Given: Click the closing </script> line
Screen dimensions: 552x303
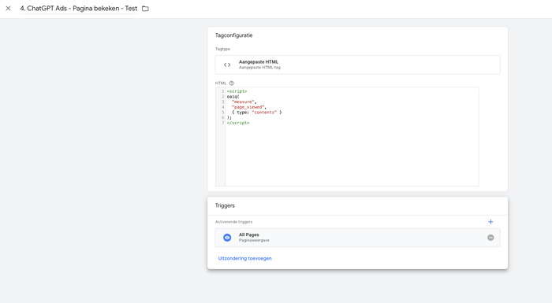Looking at the screenshot, I should 238,123.
